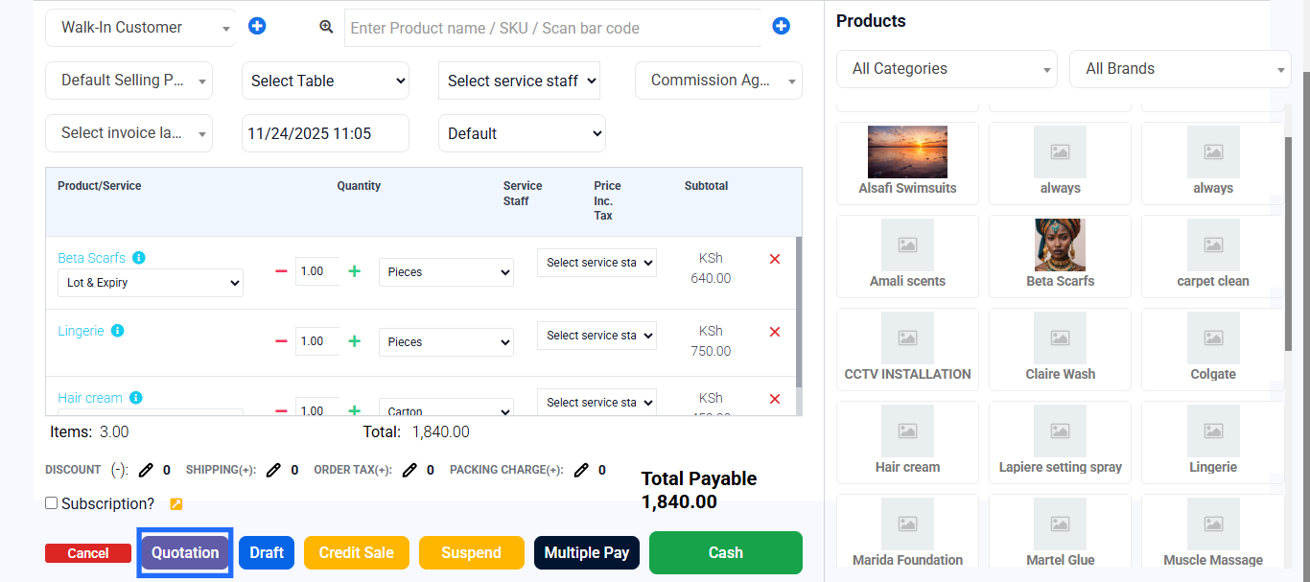Suspend the current sale

coord(472,552)
